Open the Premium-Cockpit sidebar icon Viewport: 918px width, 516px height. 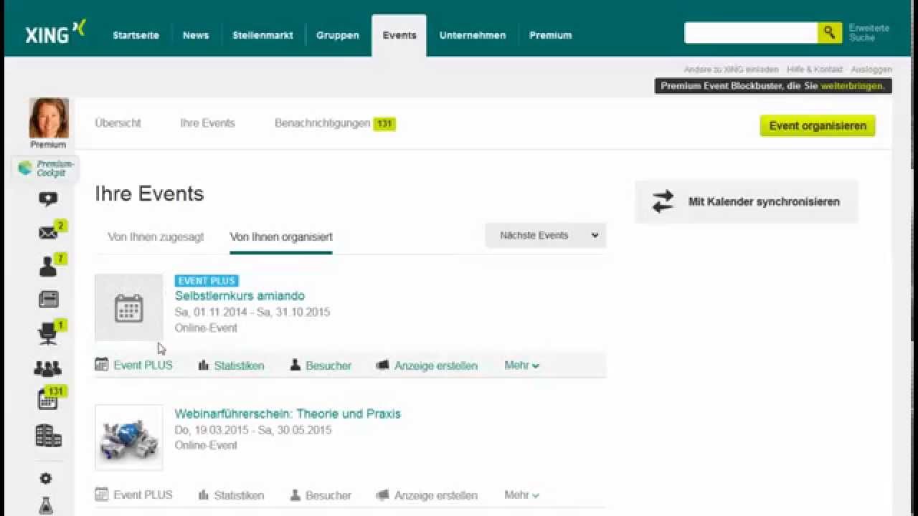pyautogui.click(x=47, y=168)
